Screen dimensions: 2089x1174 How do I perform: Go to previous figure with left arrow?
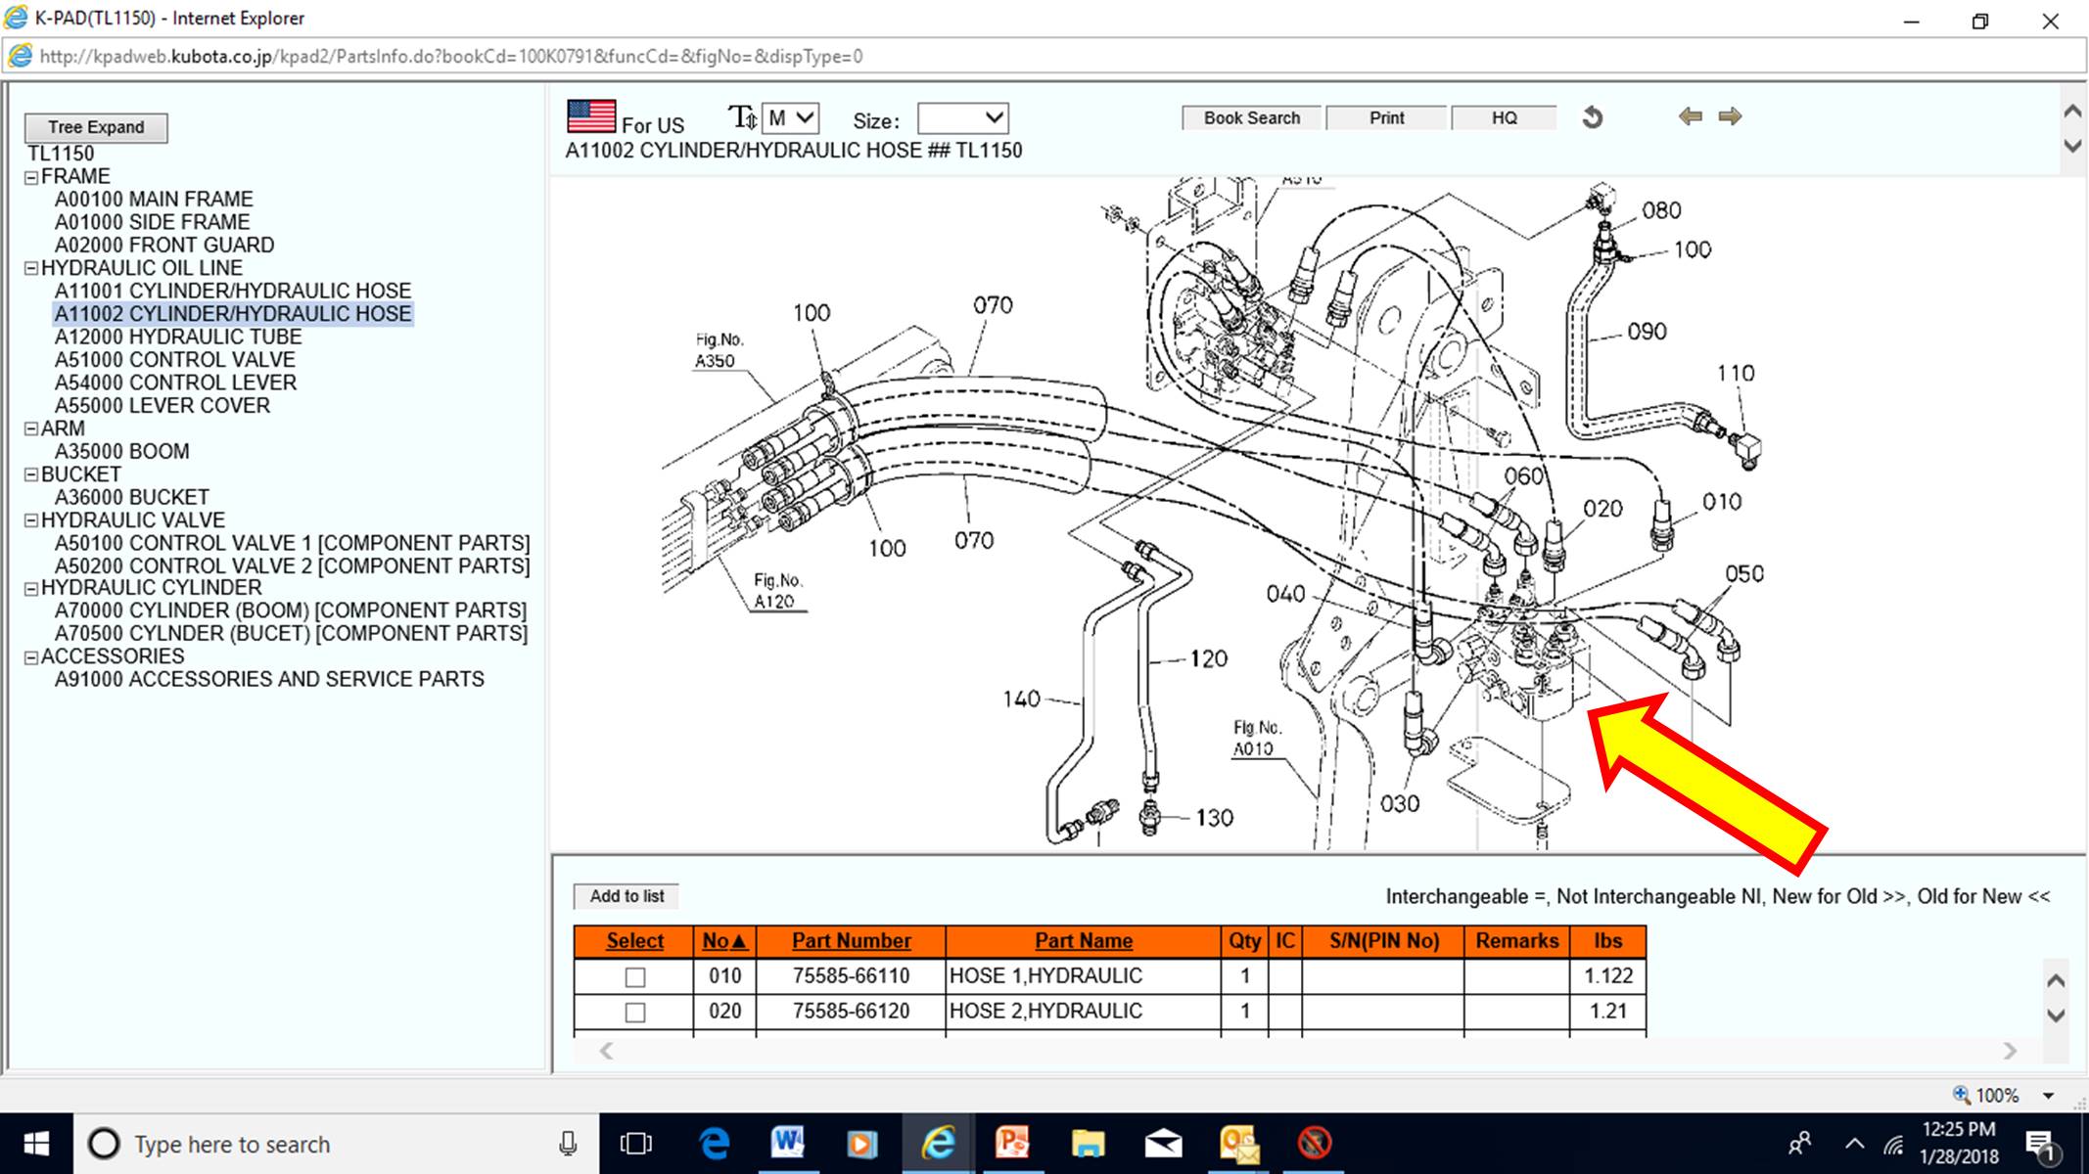pos(1690,116)
